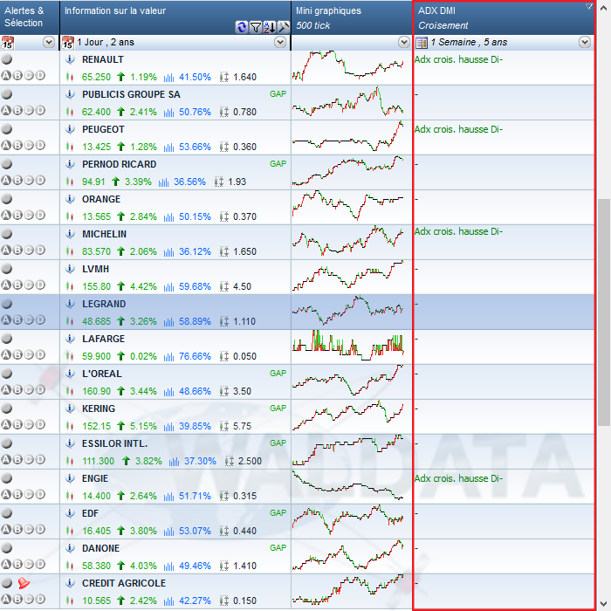Click volume bars icon in ORANGE row

coord(168,216)
